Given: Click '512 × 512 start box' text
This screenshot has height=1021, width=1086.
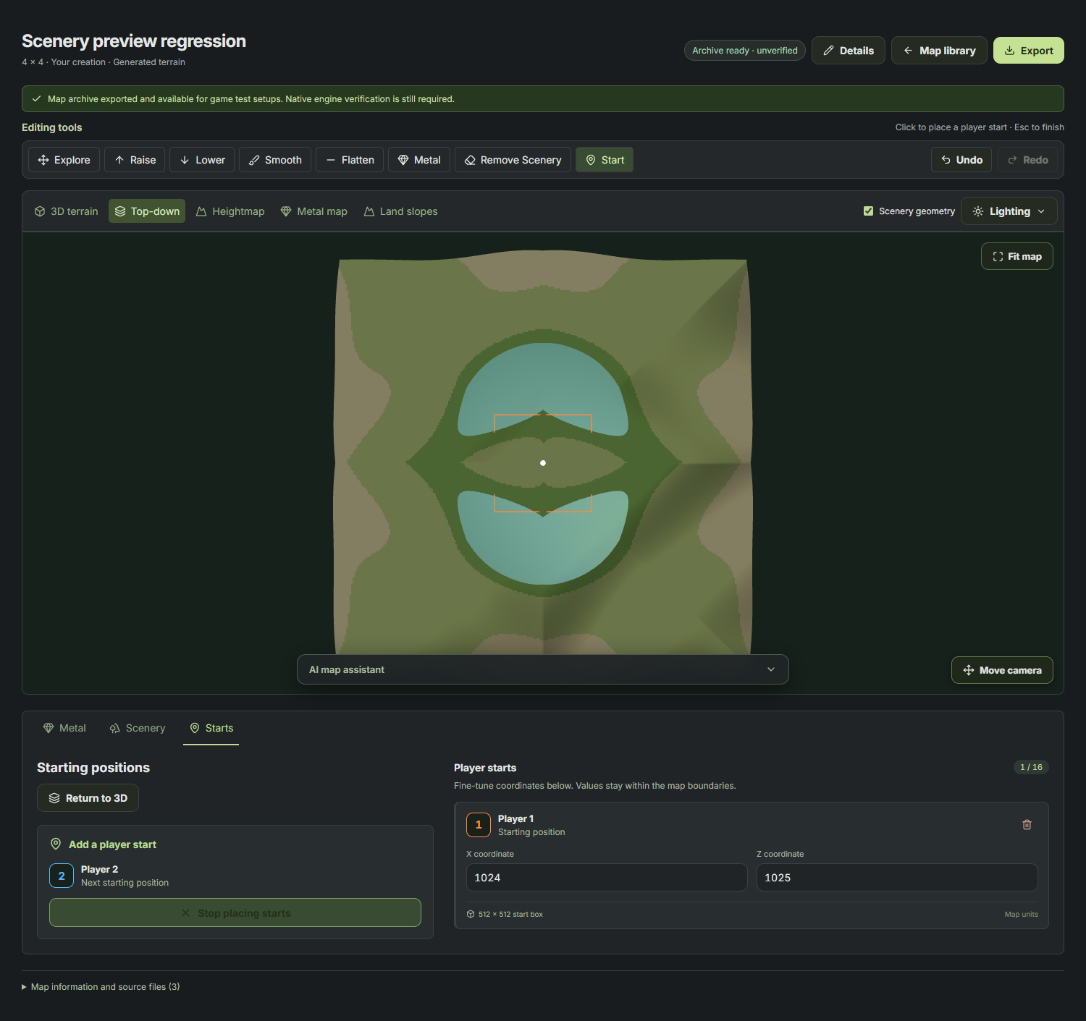Looking at the screenshot, I should pyautogui.click(x=510, y=915).
